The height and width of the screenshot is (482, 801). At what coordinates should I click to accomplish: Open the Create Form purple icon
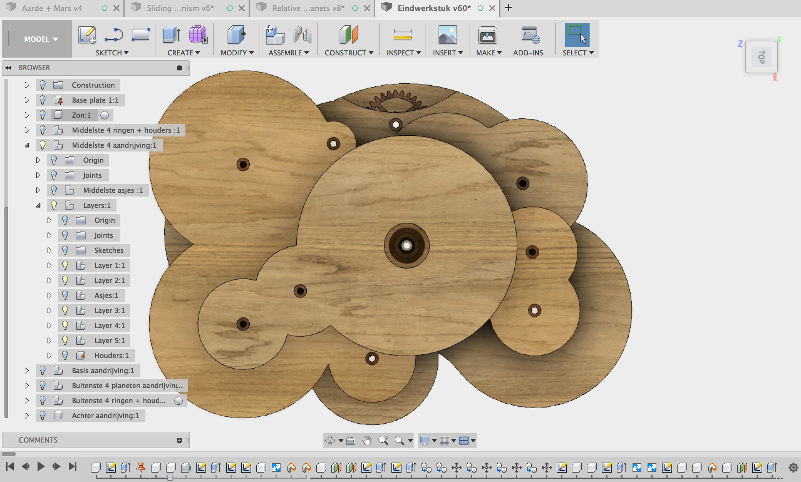[198, 35]
